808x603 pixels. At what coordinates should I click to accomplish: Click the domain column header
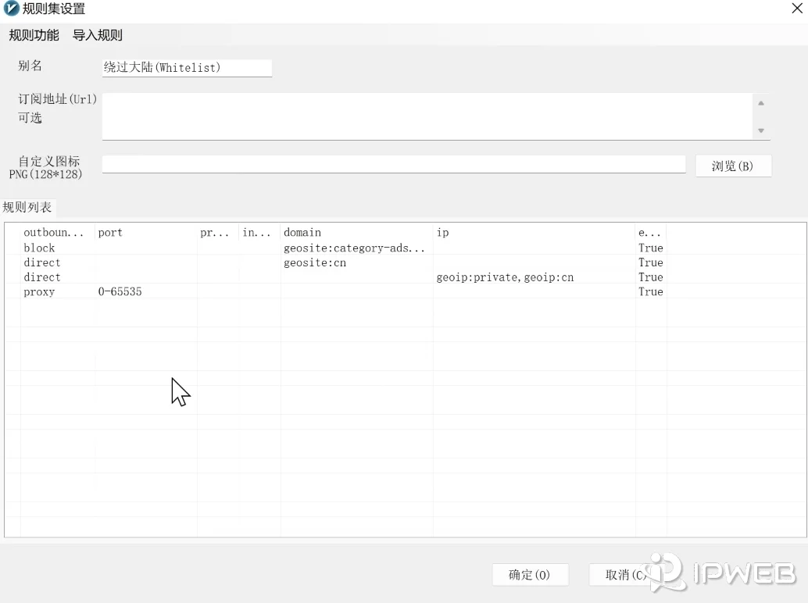click(356, 232)
